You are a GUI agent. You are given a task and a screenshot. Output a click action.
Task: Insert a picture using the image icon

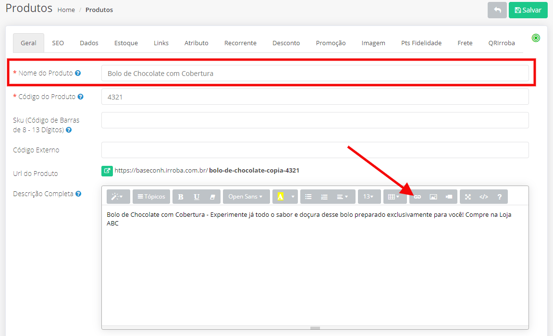433,197
